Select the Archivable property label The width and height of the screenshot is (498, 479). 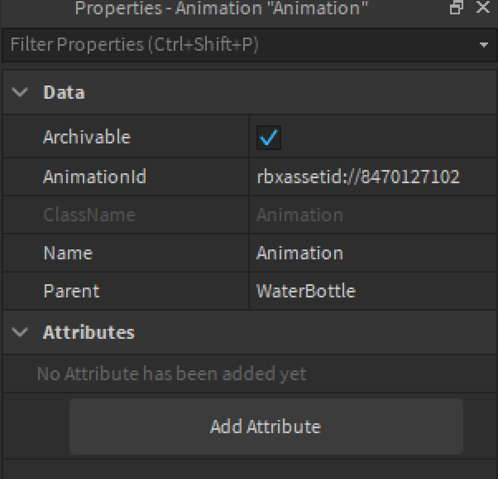[x=87, y=137]
